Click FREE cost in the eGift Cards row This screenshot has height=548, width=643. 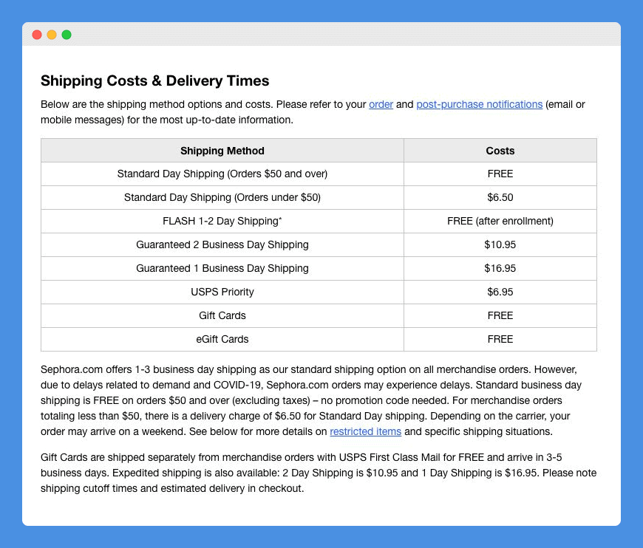[500, 340]
